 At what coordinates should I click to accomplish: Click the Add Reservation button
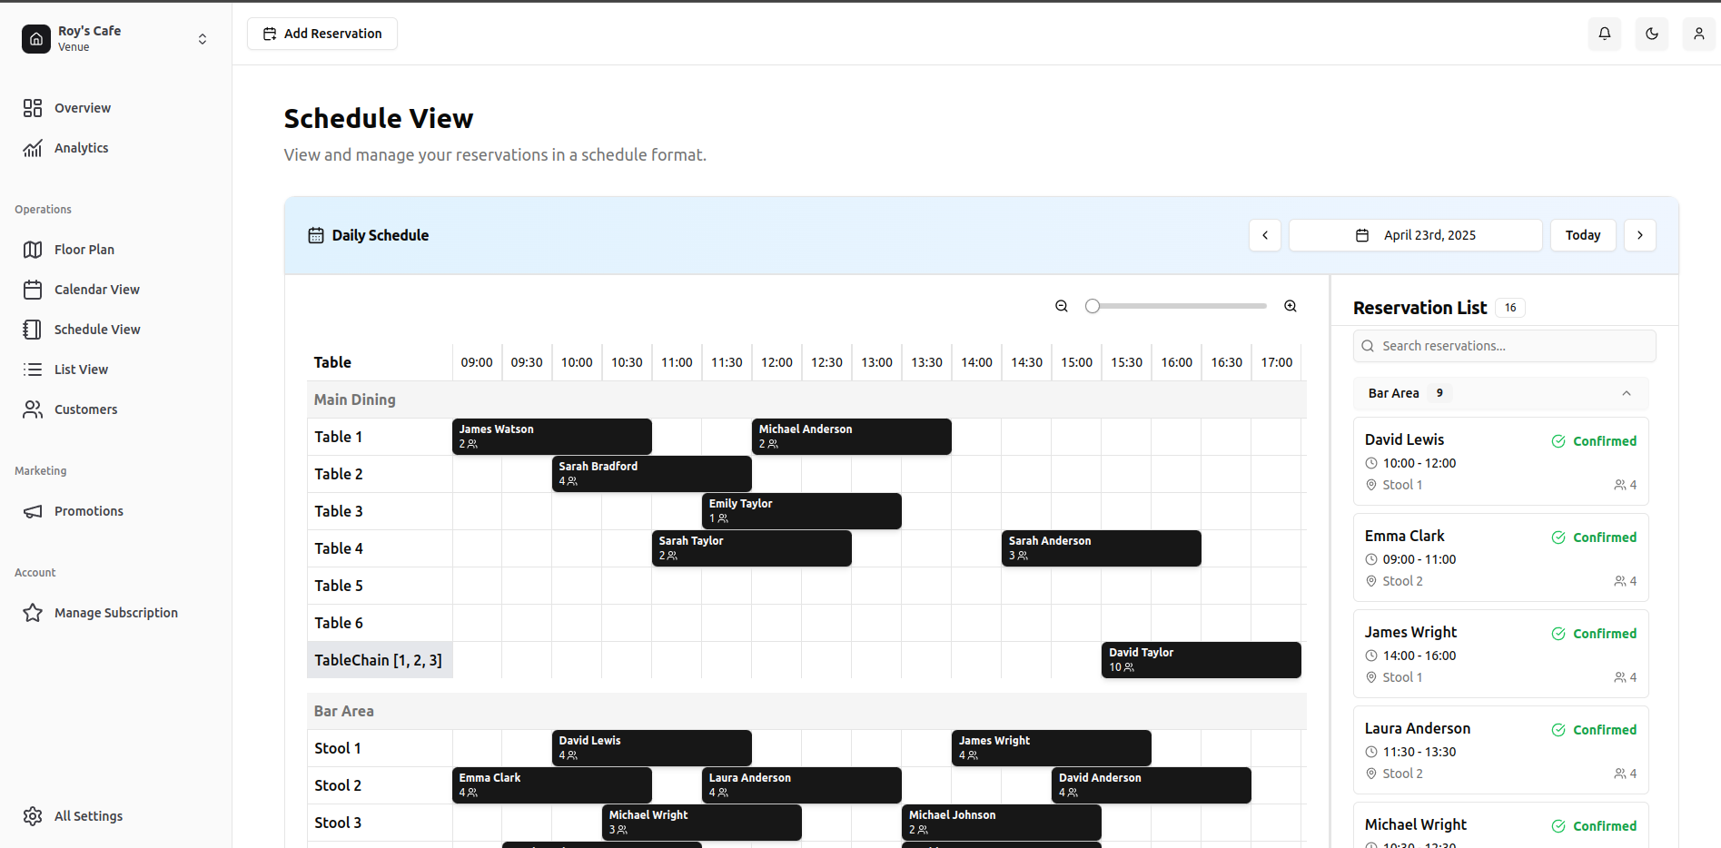pyautogui.click(x=321, y=33)
